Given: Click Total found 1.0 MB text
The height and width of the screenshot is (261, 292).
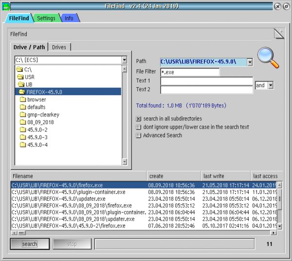Looking at the screenshot, I should tap(181, 105).
